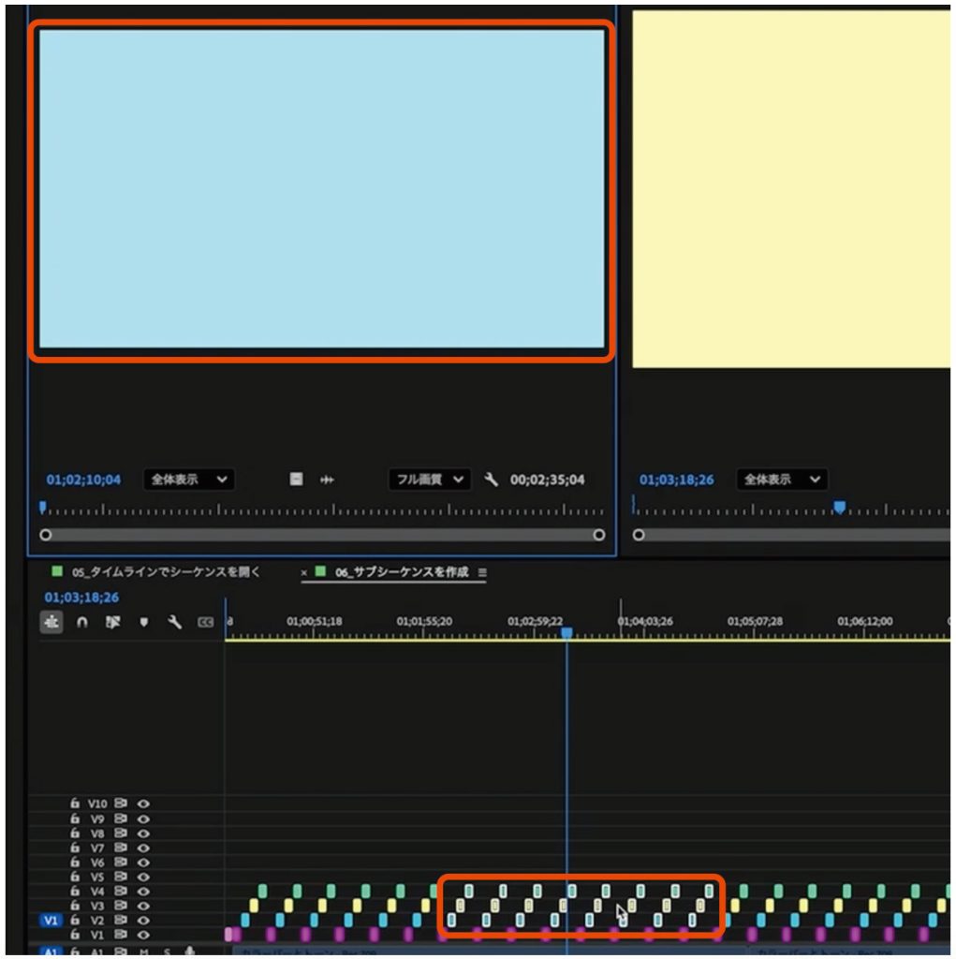Open Timeline display settings wrench
This screenshot has width=956, height=959.
[174, 623]
